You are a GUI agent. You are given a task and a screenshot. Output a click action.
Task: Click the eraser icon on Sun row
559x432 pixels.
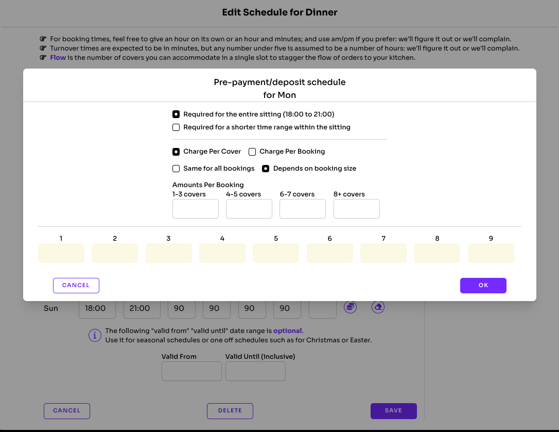pyautogui.click(x=378, y=307)
